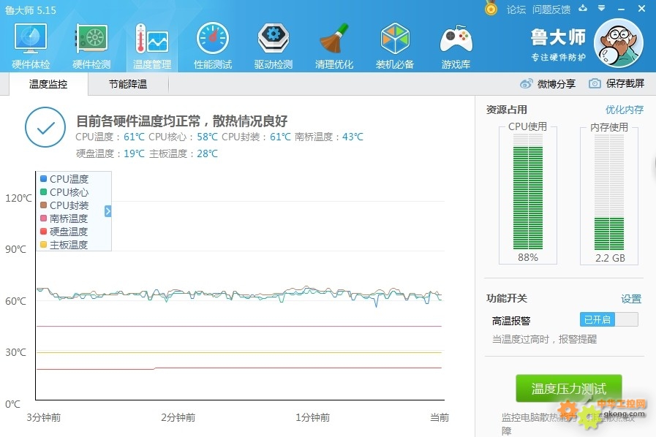The width and height of the screenshot is (656, 437).
Task: Start 温度压力测试 stress test
Action: click(x=568, y=389)
